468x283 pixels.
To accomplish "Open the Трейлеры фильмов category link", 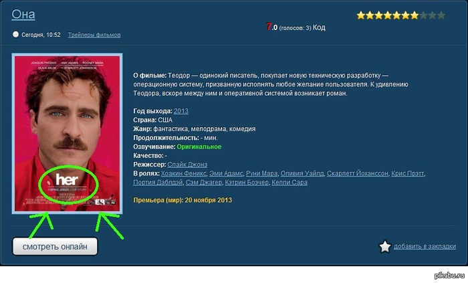I will click(94, 35).
